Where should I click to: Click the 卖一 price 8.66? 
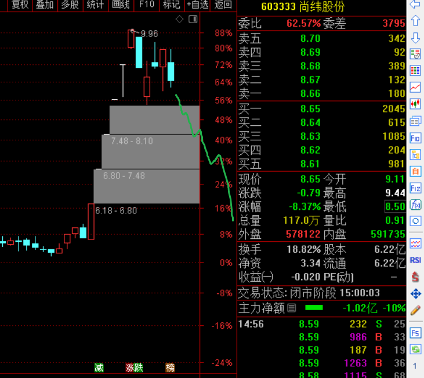310,93
